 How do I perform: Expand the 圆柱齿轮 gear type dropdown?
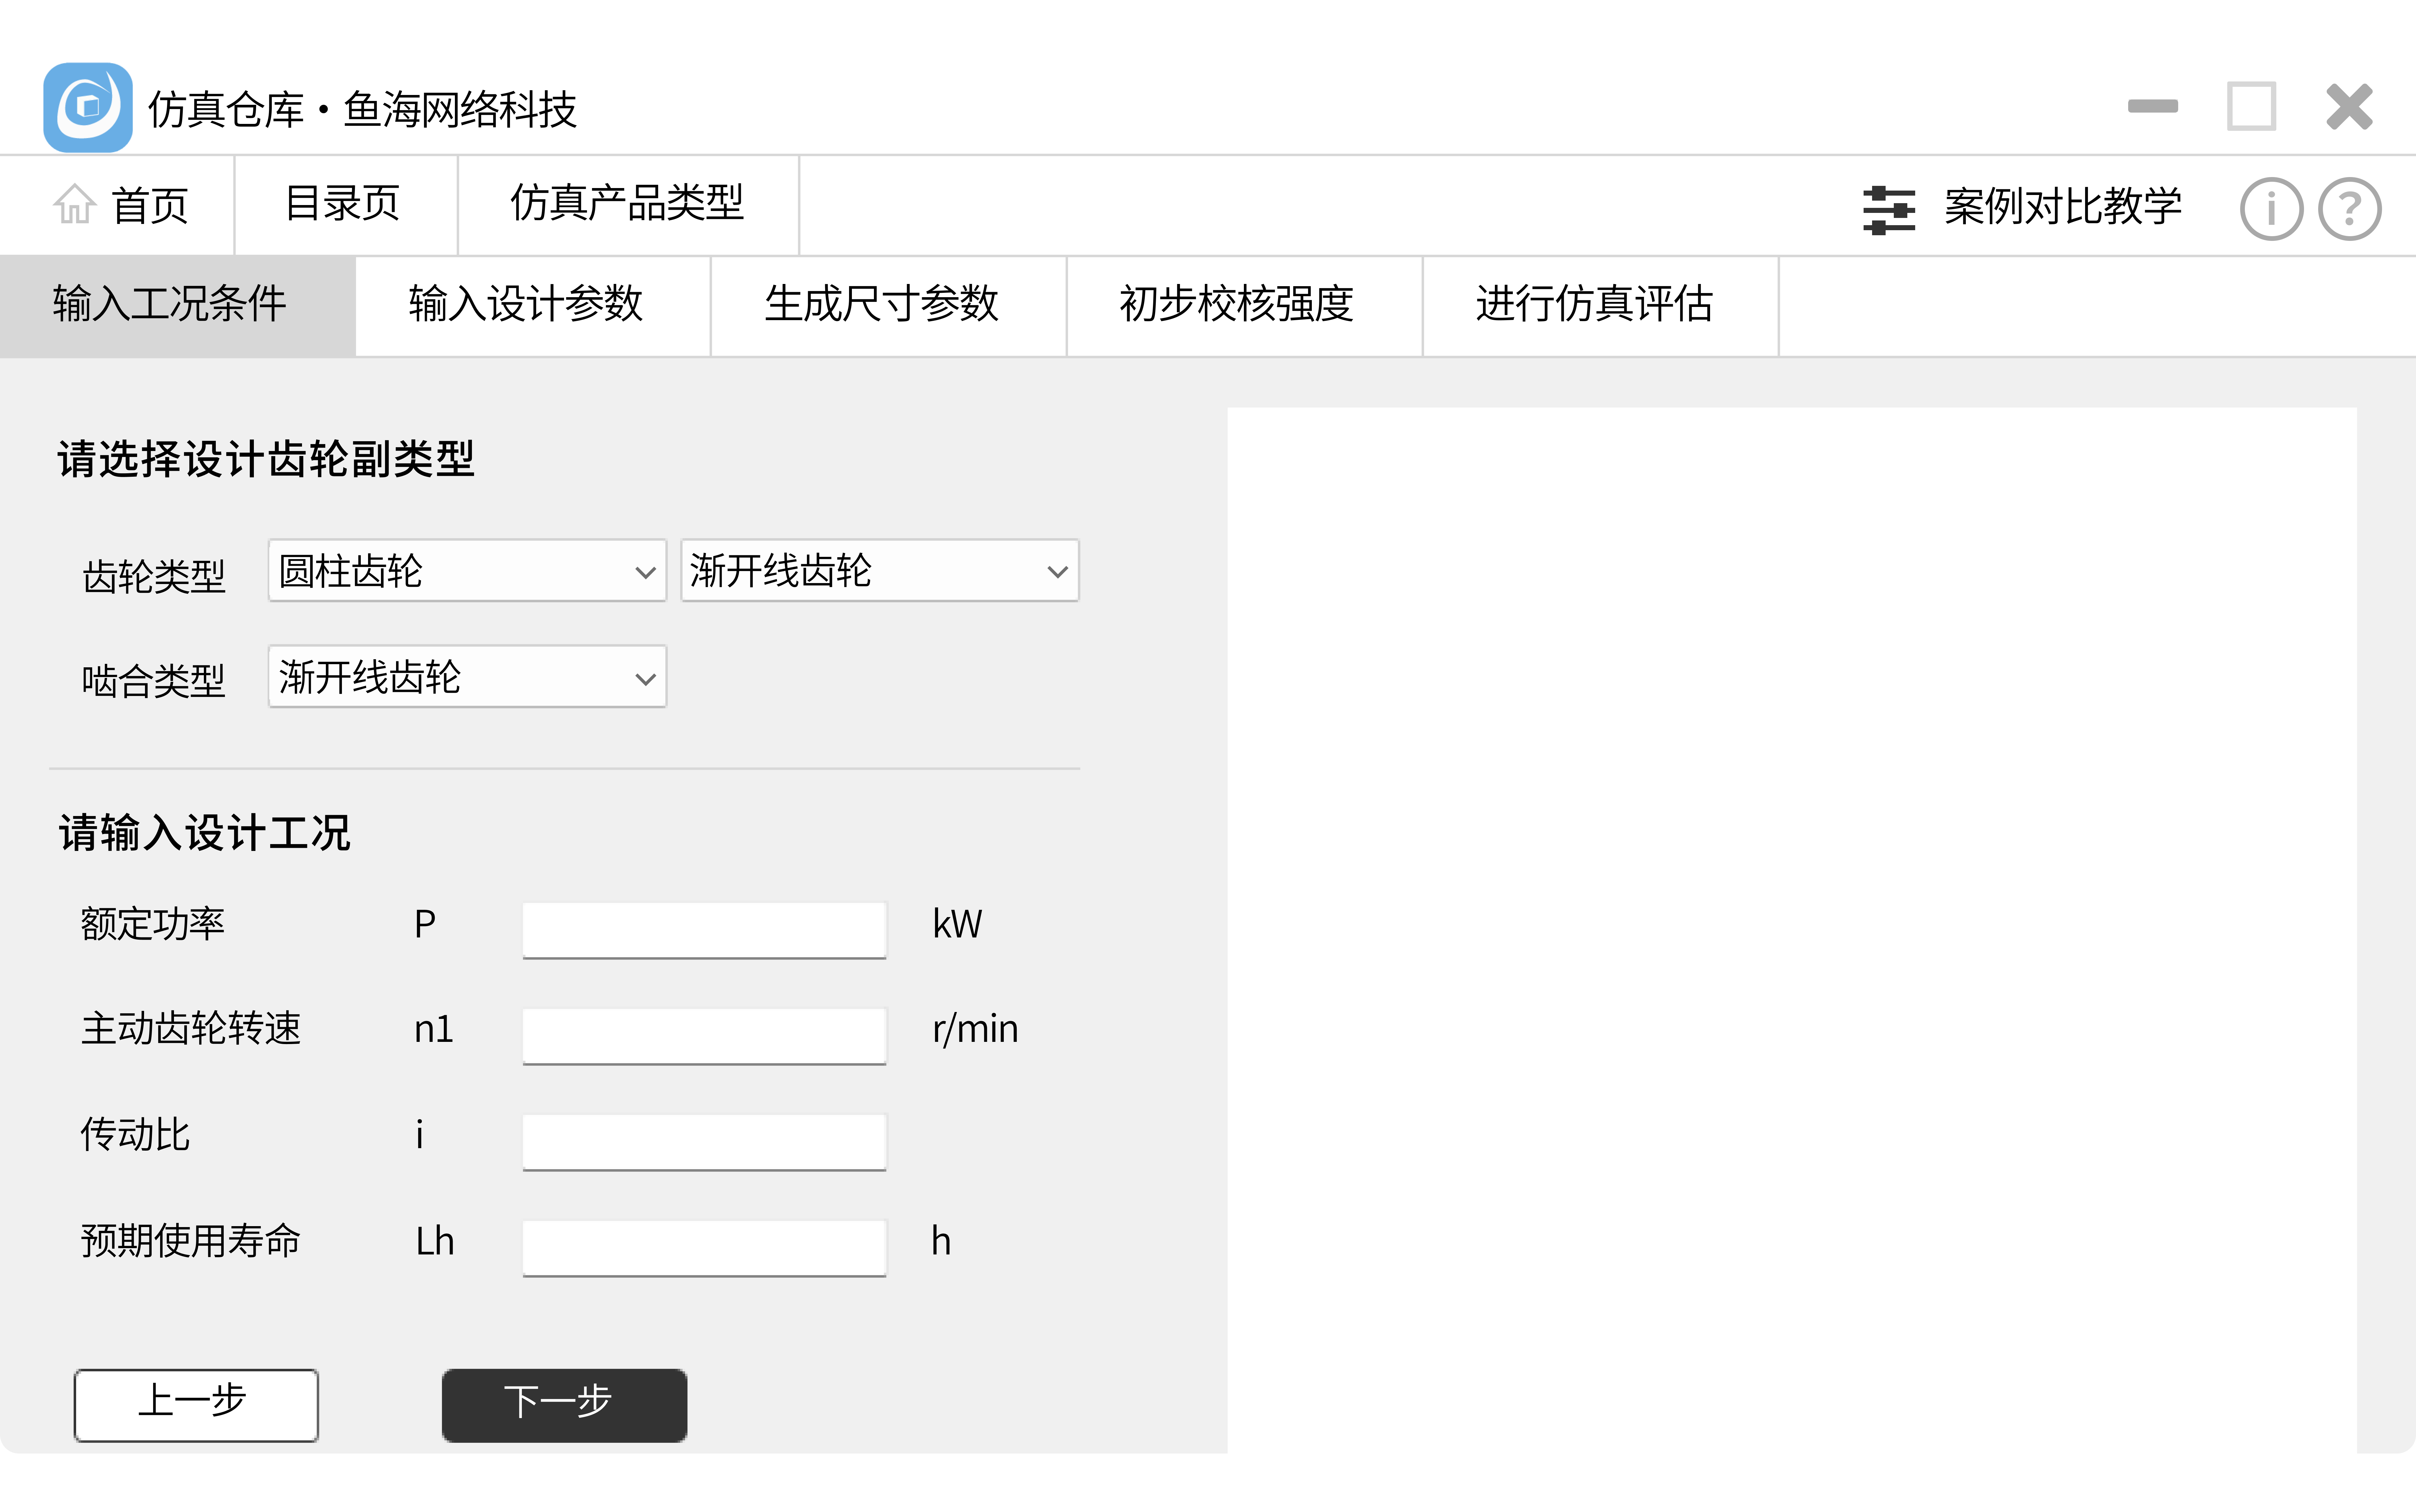click(467, 571)
